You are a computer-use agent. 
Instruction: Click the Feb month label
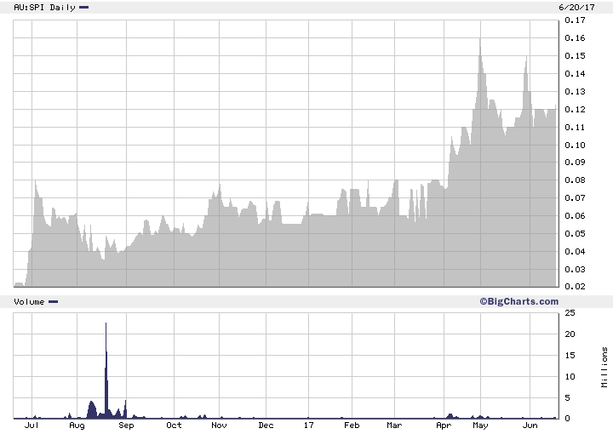point(352,425)
